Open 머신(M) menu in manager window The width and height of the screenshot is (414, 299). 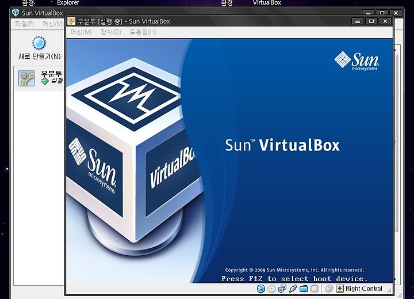click(x=53, y=24)
